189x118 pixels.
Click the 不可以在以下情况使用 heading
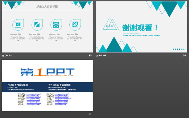pos(59,85)
